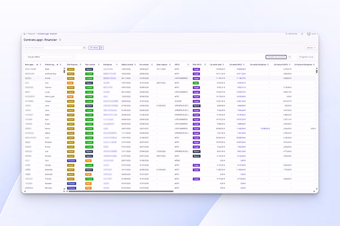340x226 pixels.
Task: Sort by Fin contrat column header
Action: pyautogui.click(x=144, y=64)
